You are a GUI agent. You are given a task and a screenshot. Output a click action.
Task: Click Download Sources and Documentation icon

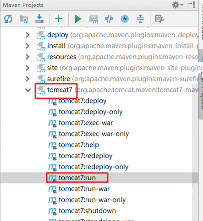tap(39, 19)
